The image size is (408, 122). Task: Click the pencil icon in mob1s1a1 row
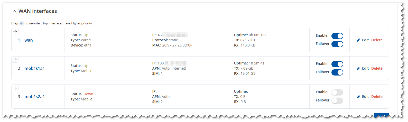(359, 68)
